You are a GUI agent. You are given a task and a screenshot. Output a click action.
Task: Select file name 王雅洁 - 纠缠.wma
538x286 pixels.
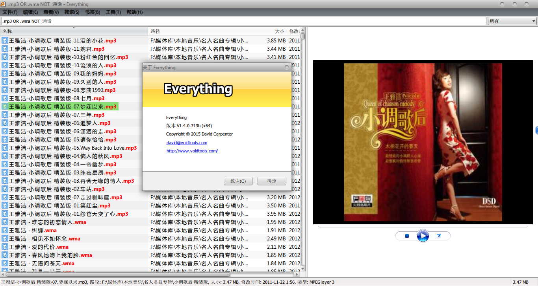click(33, 230)
